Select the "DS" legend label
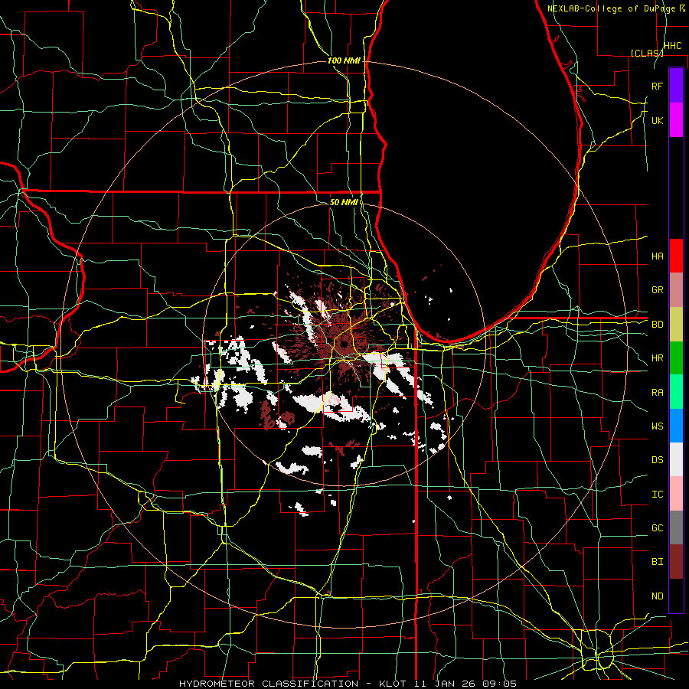 coord(657,460)
